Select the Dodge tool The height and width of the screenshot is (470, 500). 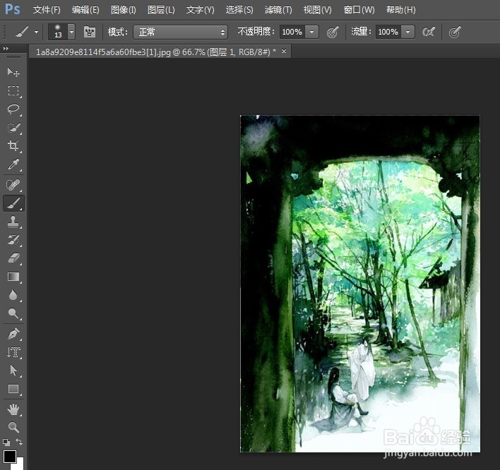13,313
